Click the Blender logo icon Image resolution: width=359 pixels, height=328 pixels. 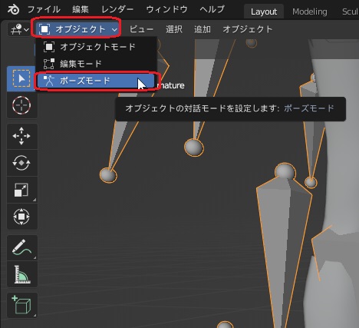(13, 10)
